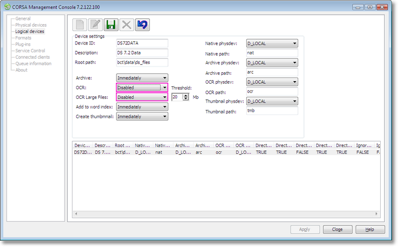This screenshot has width=398, height=247.
Task: Click the scroll-right arrow of the list scrollbar
Action: [x=376, y=214]
